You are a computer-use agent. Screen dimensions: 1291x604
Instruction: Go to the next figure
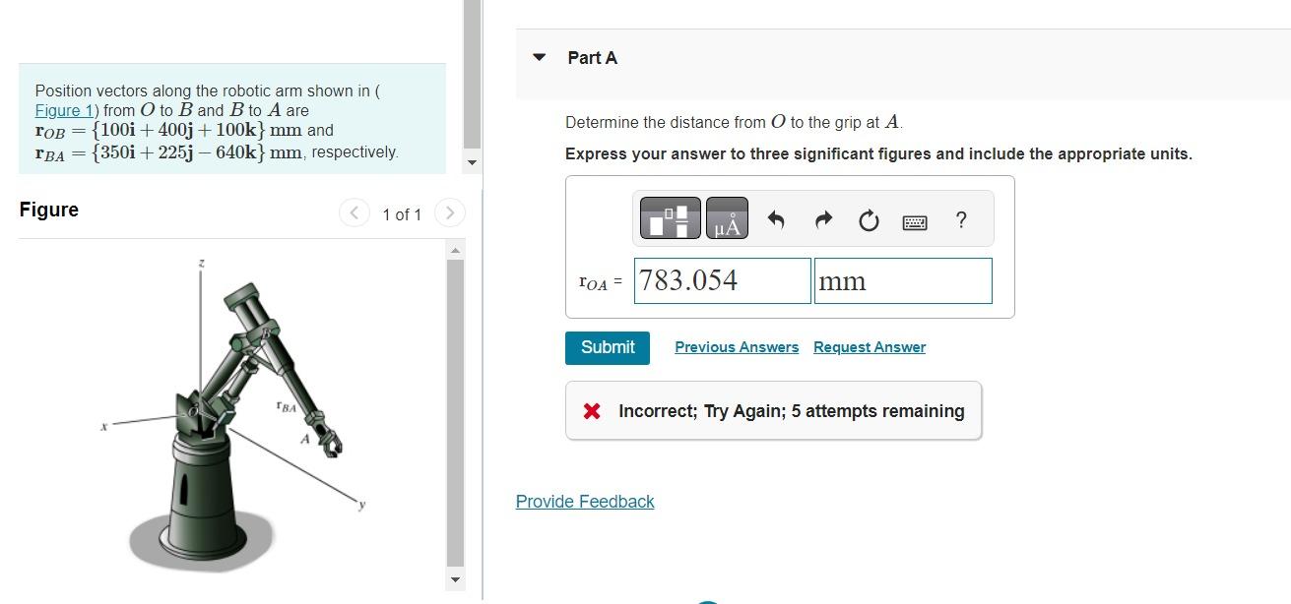coord(450,212)
